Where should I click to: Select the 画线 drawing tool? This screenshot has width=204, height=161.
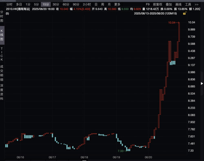click(x=178, y=4)
